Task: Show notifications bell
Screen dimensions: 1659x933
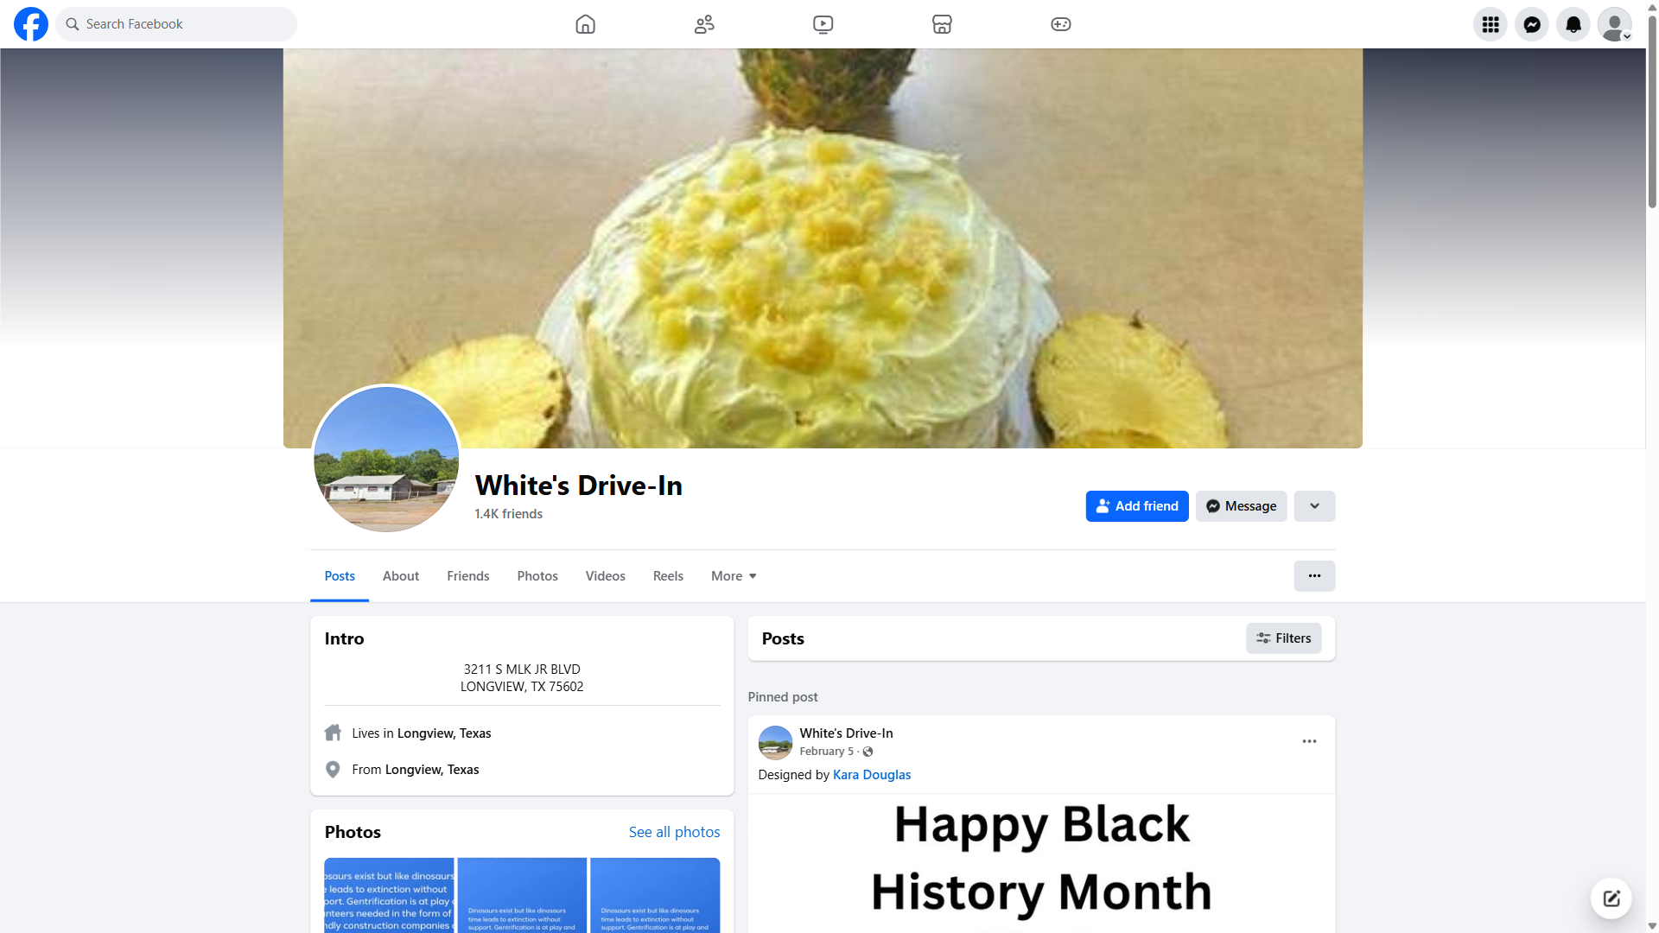Action: (x=1573, y=24)
